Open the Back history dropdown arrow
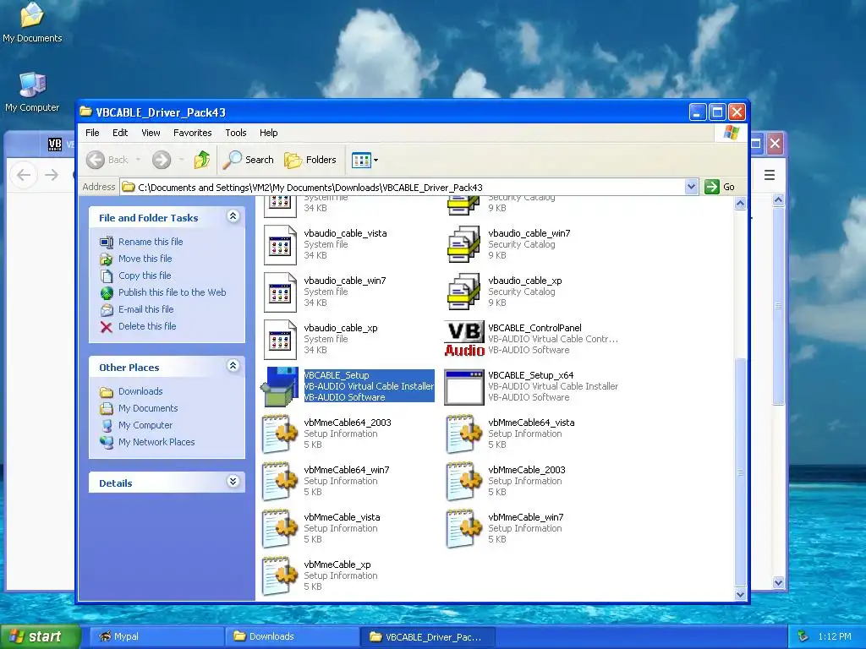This screenshot has height=649, width=866. click(138, 160)
